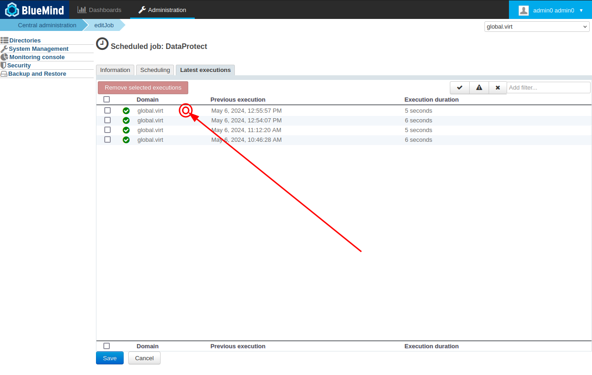Click the BlueMind logo

[x=35, y=10]
